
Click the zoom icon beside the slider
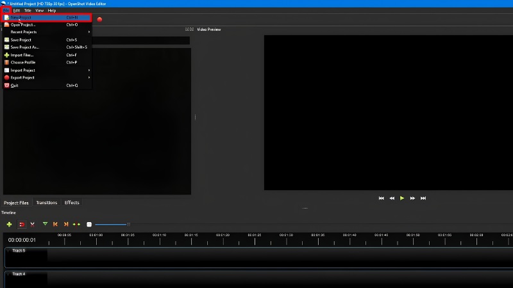tap(89, 225)
